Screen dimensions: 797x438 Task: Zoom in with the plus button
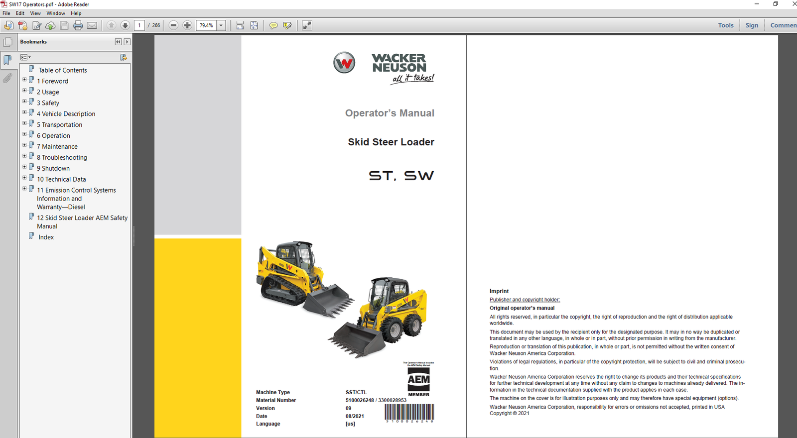(187, 25)
